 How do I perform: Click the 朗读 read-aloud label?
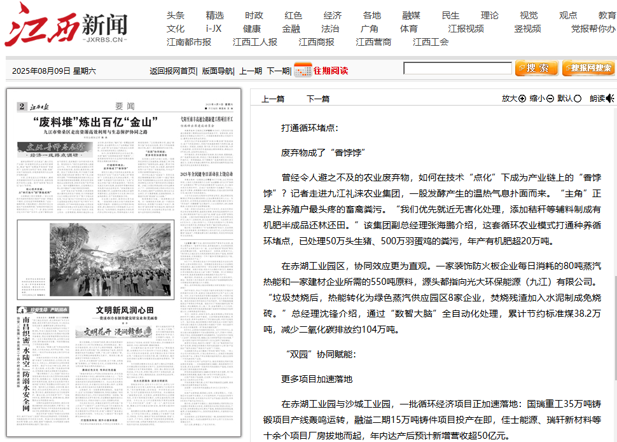597,99
